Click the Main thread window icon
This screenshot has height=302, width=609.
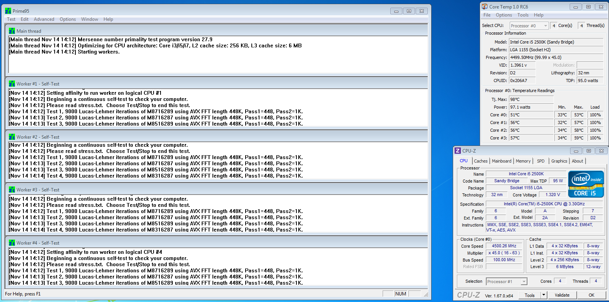click(12, 31)
